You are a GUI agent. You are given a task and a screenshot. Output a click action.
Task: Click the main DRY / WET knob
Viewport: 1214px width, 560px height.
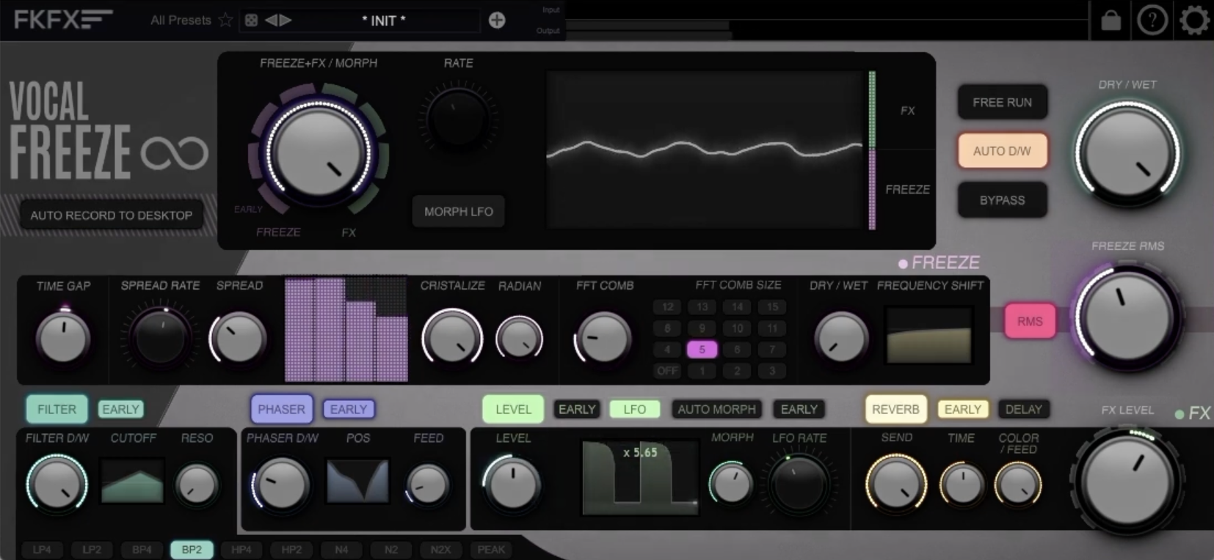tap(1127, 152)
